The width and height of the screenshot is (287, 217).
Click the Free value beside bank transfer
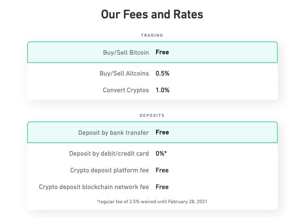[162, 132]
